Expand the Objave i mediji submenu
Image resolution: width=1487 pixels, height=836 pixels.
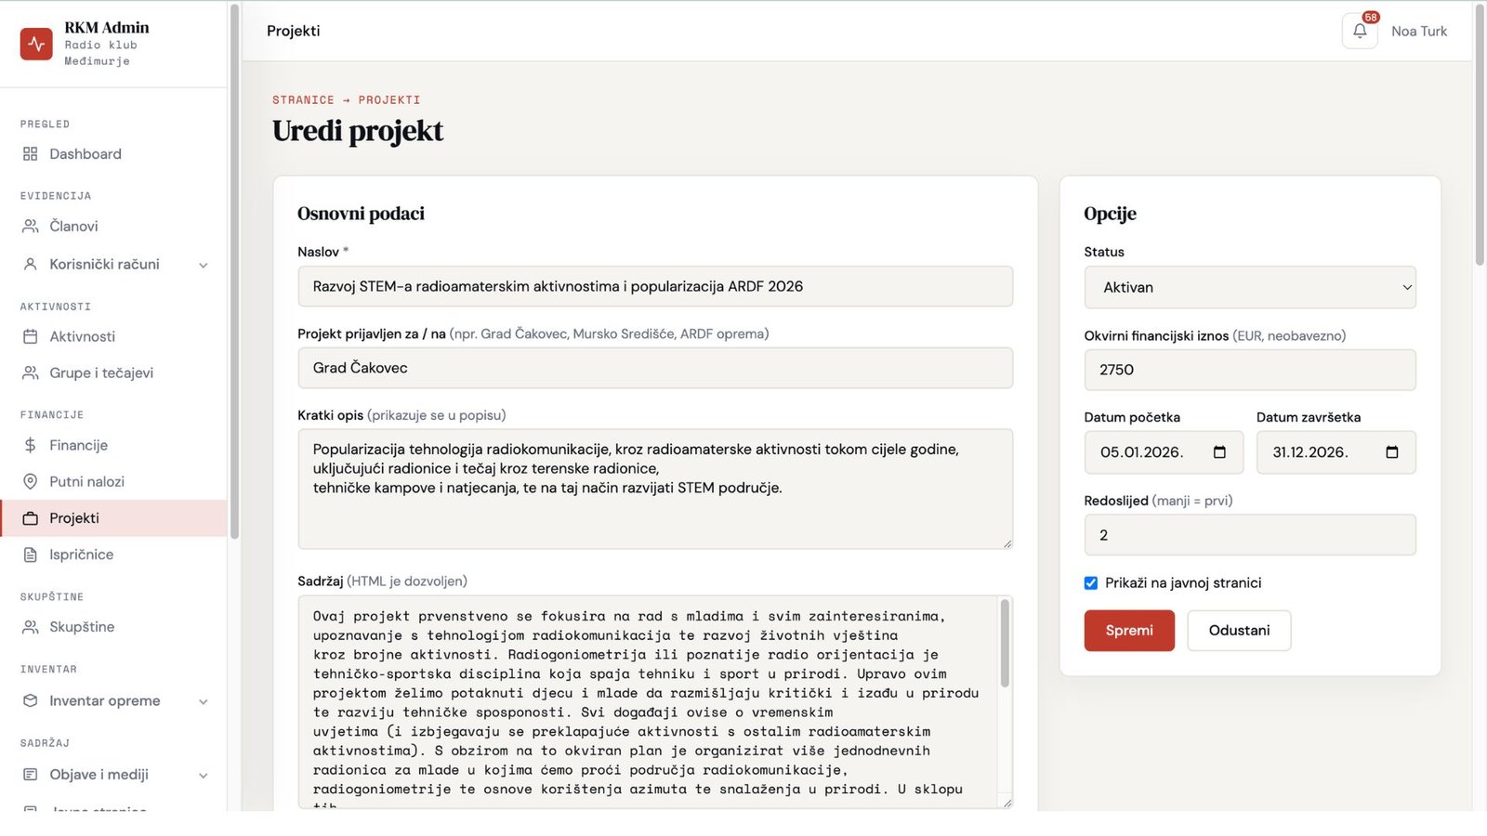204,776
